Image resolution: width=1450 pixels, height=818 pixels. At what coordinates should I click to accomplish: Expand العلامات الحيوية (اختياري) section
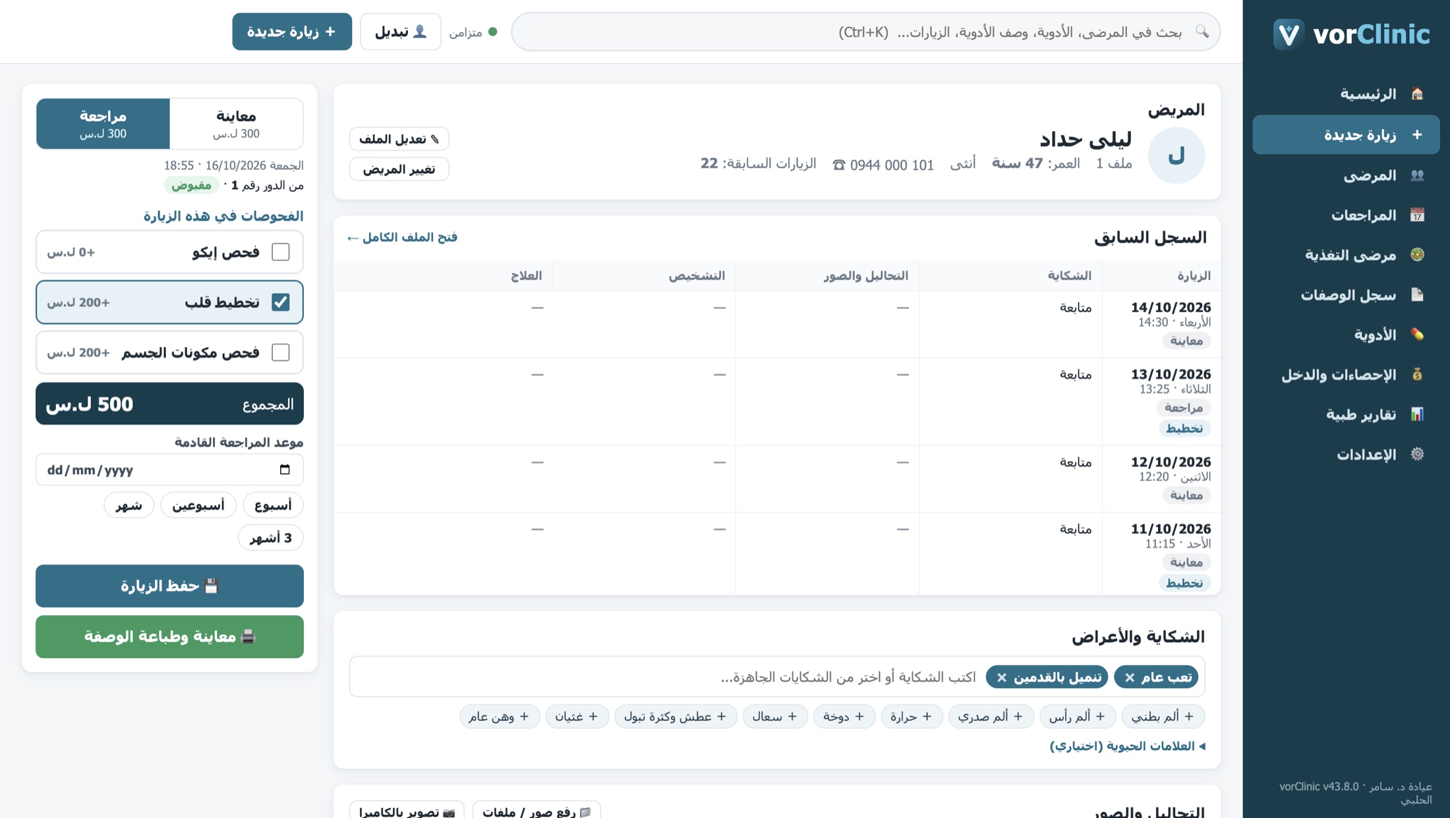pyautogui.click(x=1127, y=746)
